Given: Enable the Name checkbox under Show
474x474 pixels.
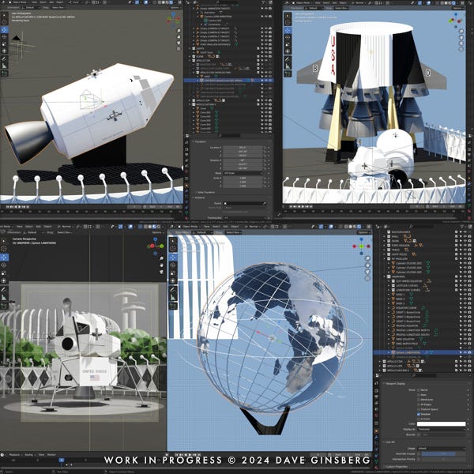Looking at the screenshot, I should tap(419, 390).
